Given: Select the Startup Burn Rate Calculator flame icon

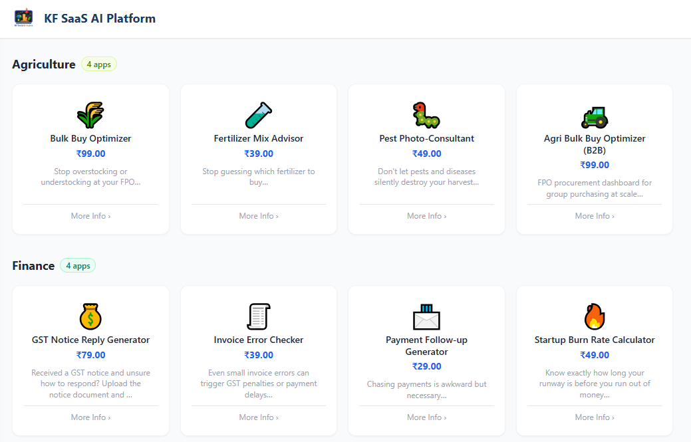Looking at the screenshot, I should click(594, 317).
